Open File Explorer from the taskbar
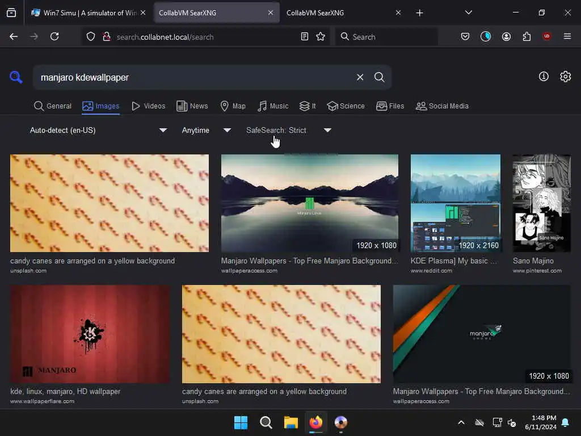Screen dimensions: 581x436 pos(291,422)
